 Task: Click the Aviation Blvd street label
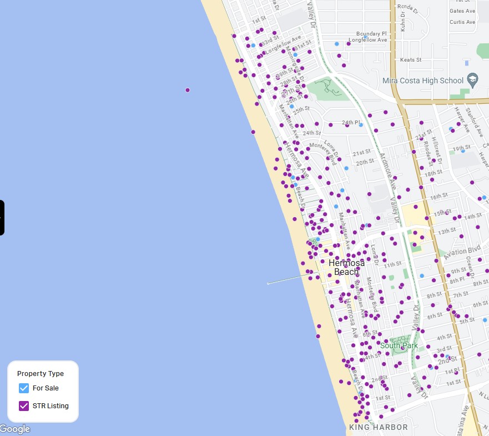(462, 252)
